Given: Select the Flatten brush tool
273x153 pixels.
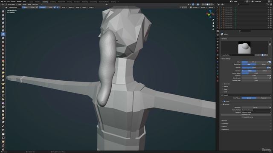Looking at the screenshot, I should (x=3, y=50).
